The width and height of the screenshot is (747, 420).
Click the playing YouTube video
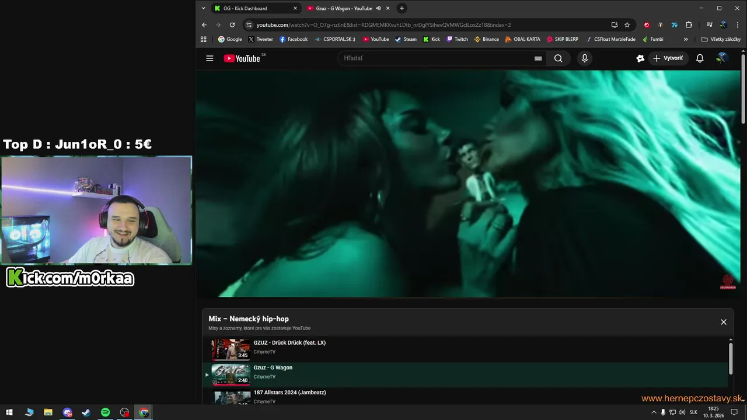point(468,184)
